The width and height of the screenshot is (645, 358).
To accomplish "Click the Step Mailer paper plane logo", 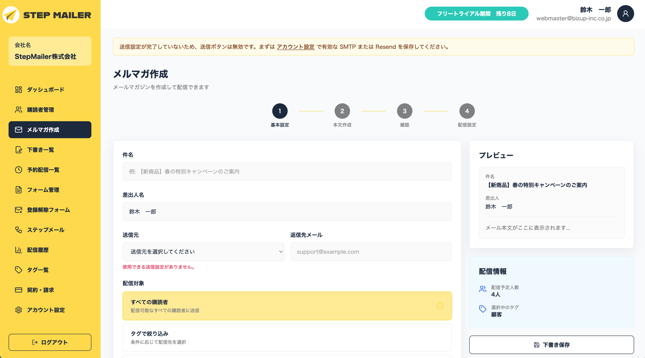I will pos(11,15).
